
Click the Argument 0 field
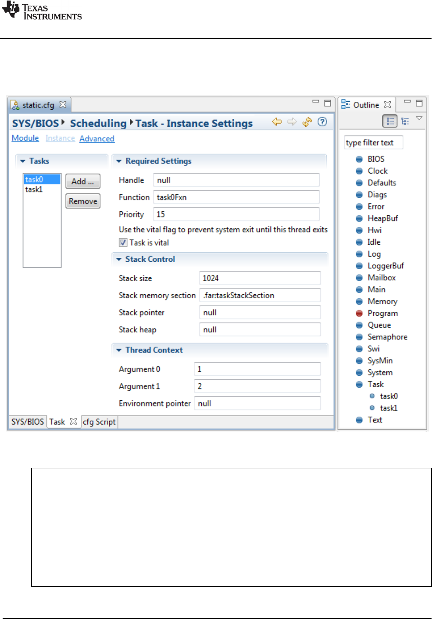tap(257, 369)
